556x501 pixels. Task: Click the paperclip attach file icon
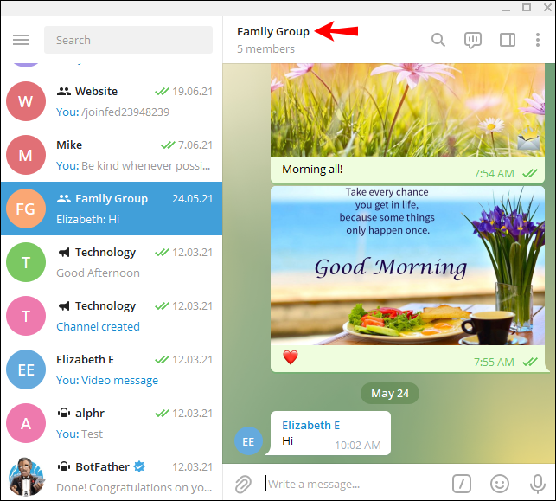pyautogui.click(x=243, y=484)
